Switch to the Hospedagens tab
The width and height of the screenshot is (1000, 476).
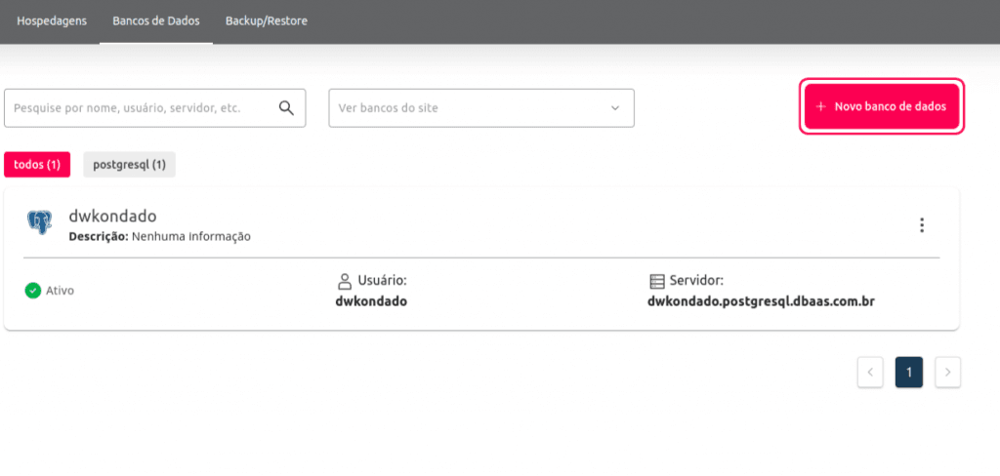point(52,20)
